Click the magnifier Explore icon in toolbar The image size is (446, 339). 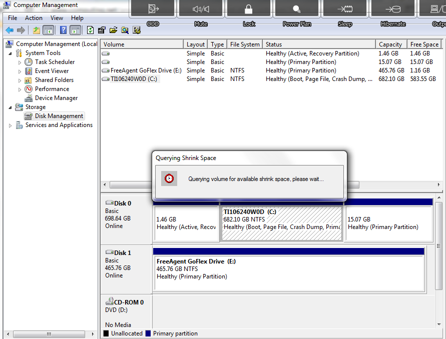[x=125, y=30]
